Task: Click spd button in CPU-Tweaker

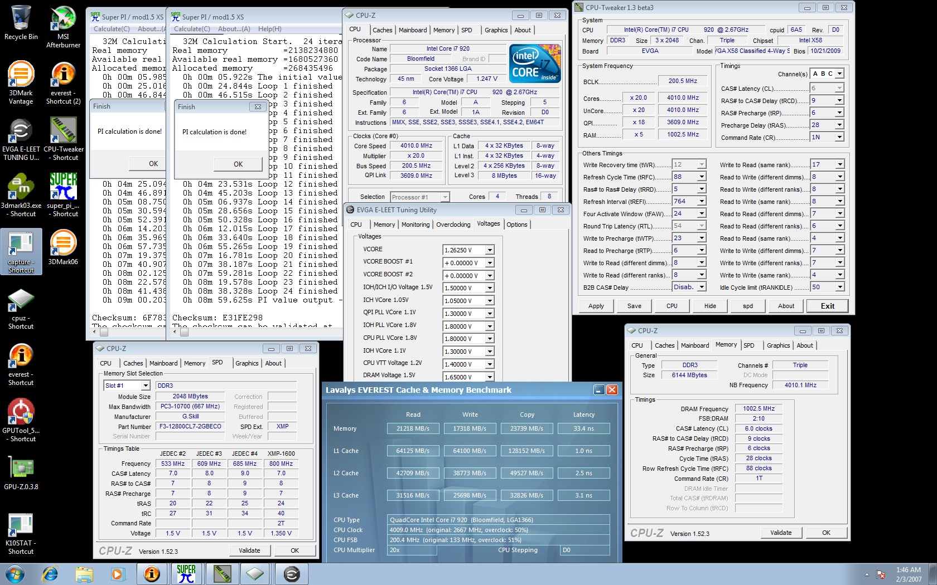Action: pos(748,306)
